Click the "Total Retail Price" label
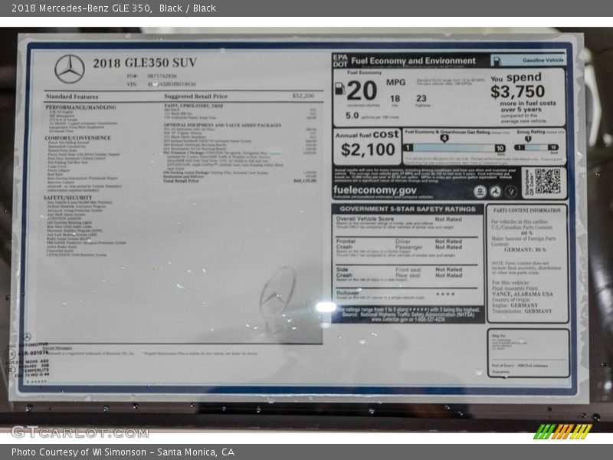The height and width of the screenshot is (460, 613). coord(181,181)
